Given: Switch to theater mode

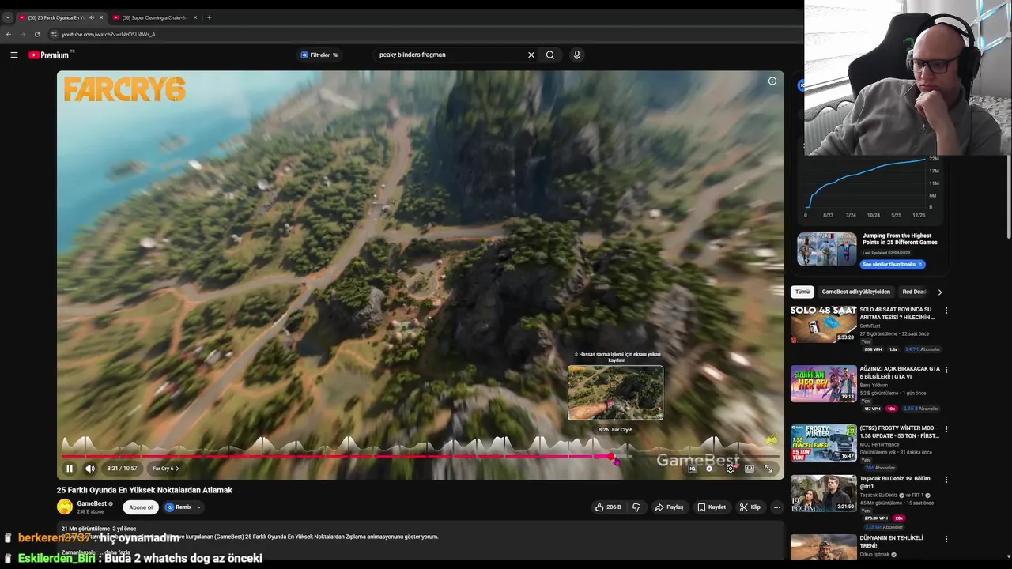Looking at the screenshot, I should point(750,469).
